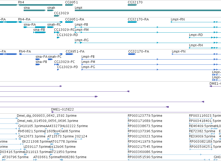Click the sina-PA protein feature

[38, 59]
